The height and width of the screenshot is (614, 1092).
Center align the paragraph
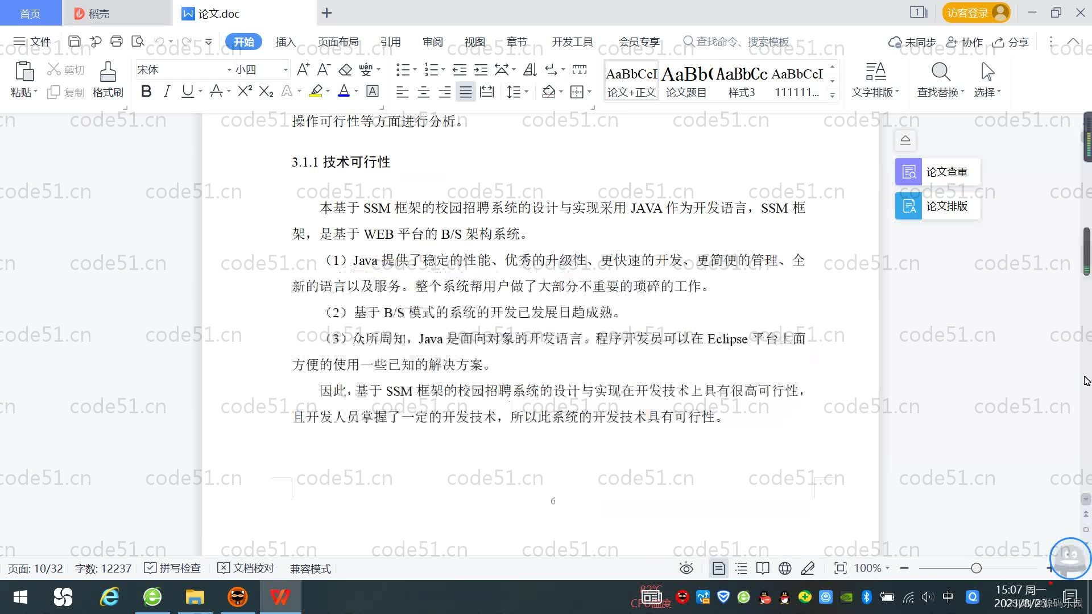[x=423, y=91]
